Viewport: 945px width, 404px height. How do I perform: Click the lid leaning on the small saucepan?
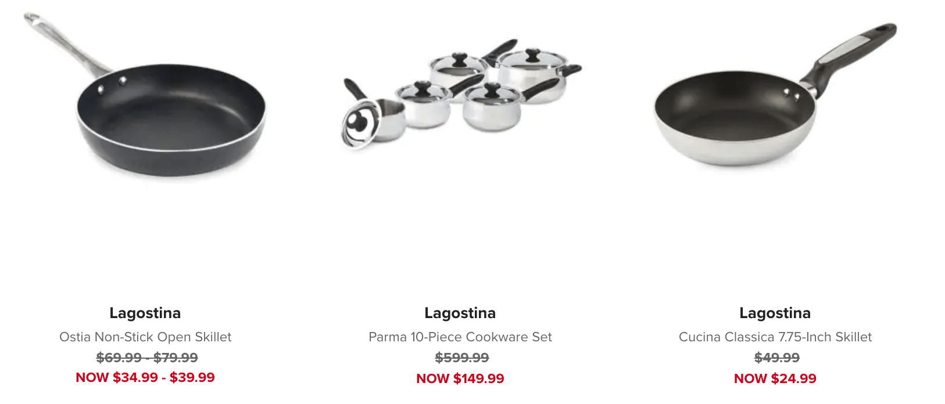(x=357, y=124)
